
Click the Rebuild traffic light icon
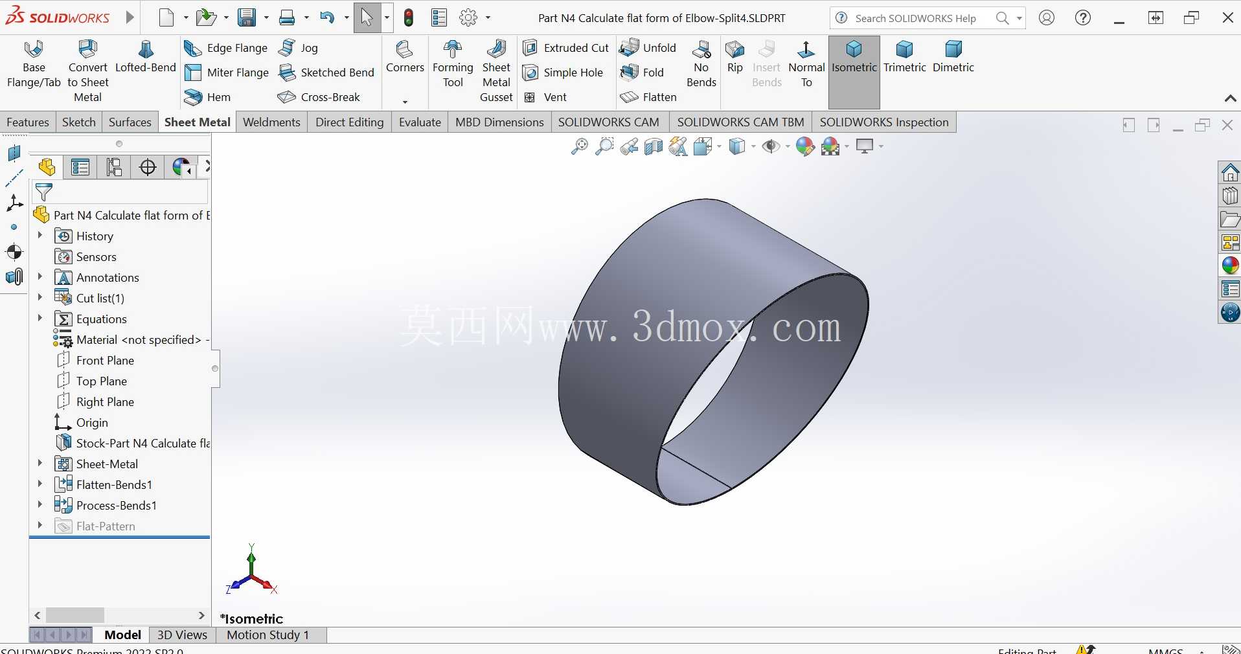(x=408, y=17)
